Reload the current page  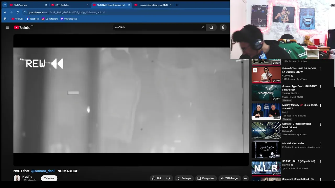tap(18, 12)
